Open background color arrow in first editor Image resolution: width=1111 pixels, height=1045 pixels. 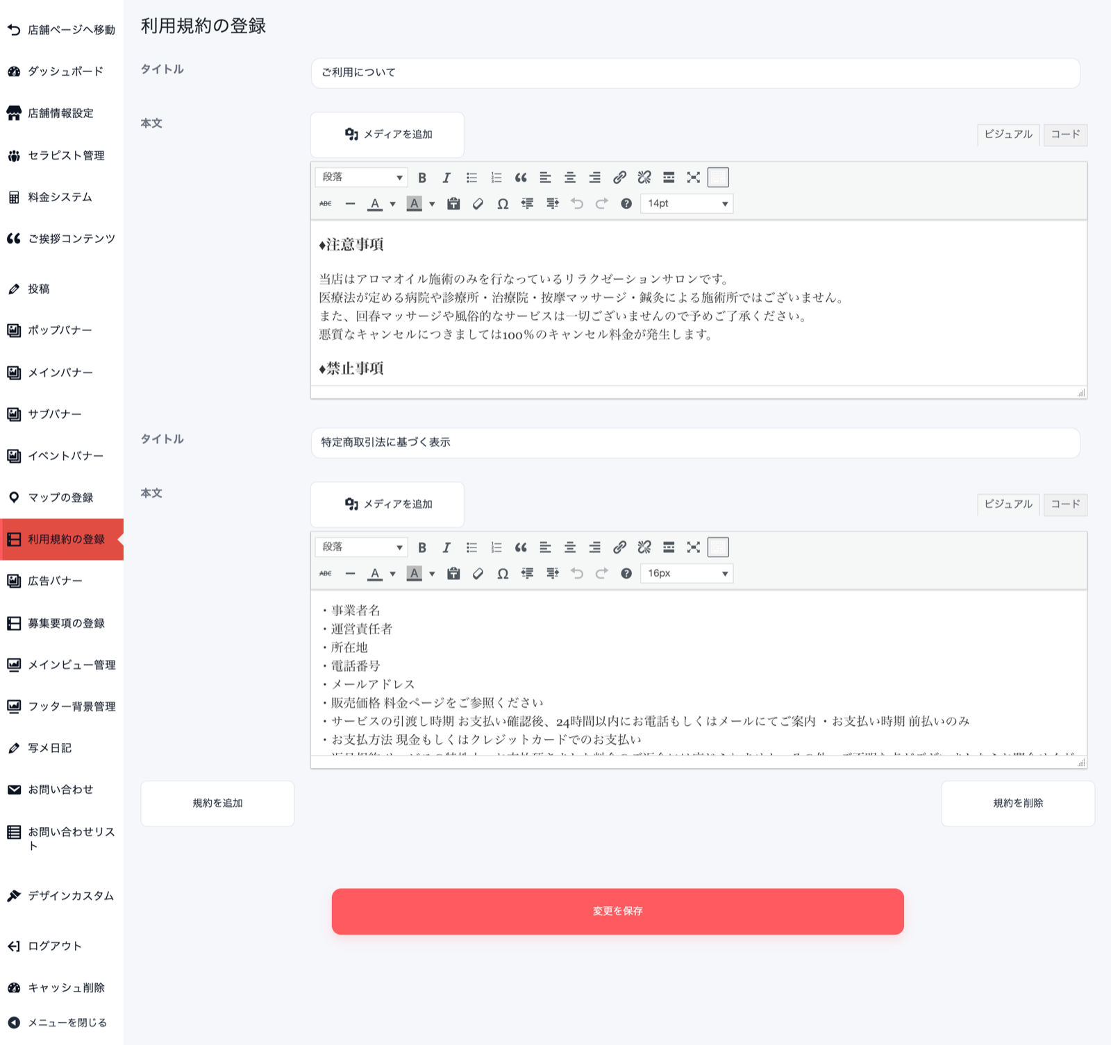click(432, 204)
